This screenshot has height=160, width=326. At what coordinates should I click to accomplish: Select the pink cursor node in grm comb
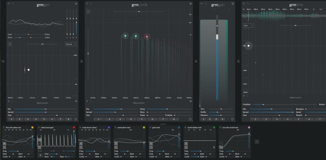(x=147, y=37)
